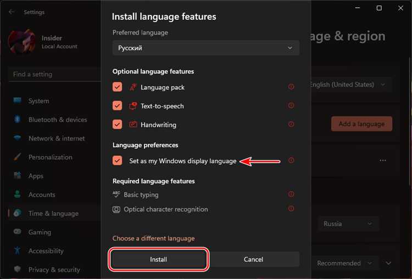Click the Accounts person icon
The height and width of the screenshot is (279, 412).
[x=18, y=194]
